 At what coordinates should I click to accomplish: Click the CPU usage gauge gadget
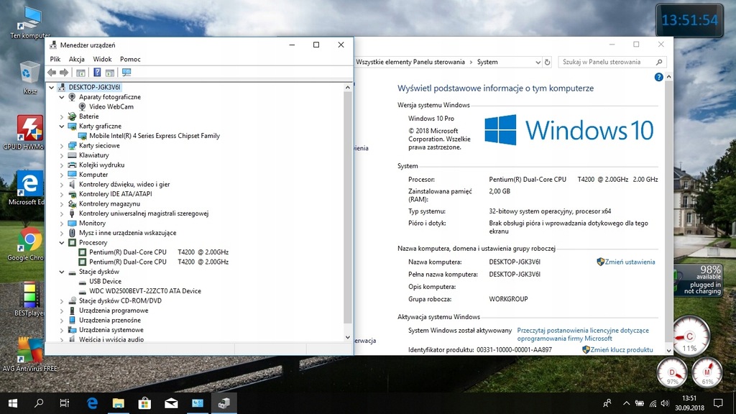point(689,336)
